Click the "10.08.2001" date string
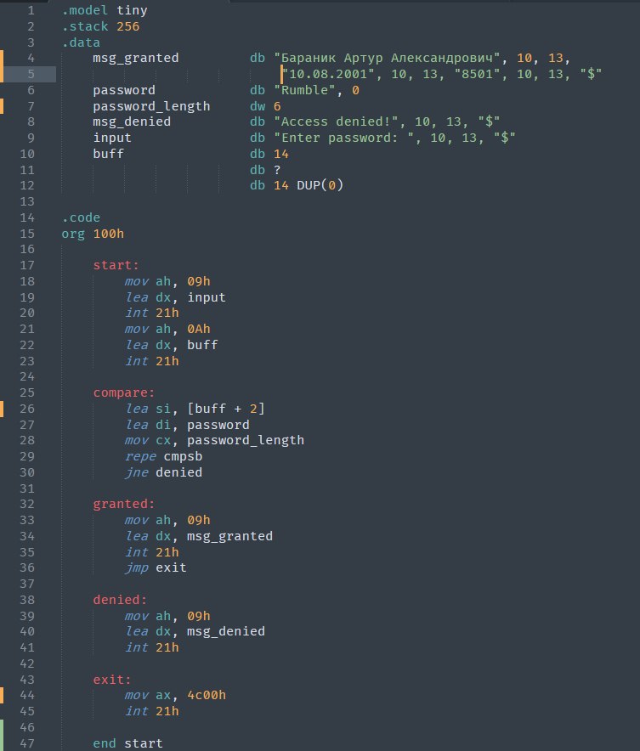 coord(329,74)
